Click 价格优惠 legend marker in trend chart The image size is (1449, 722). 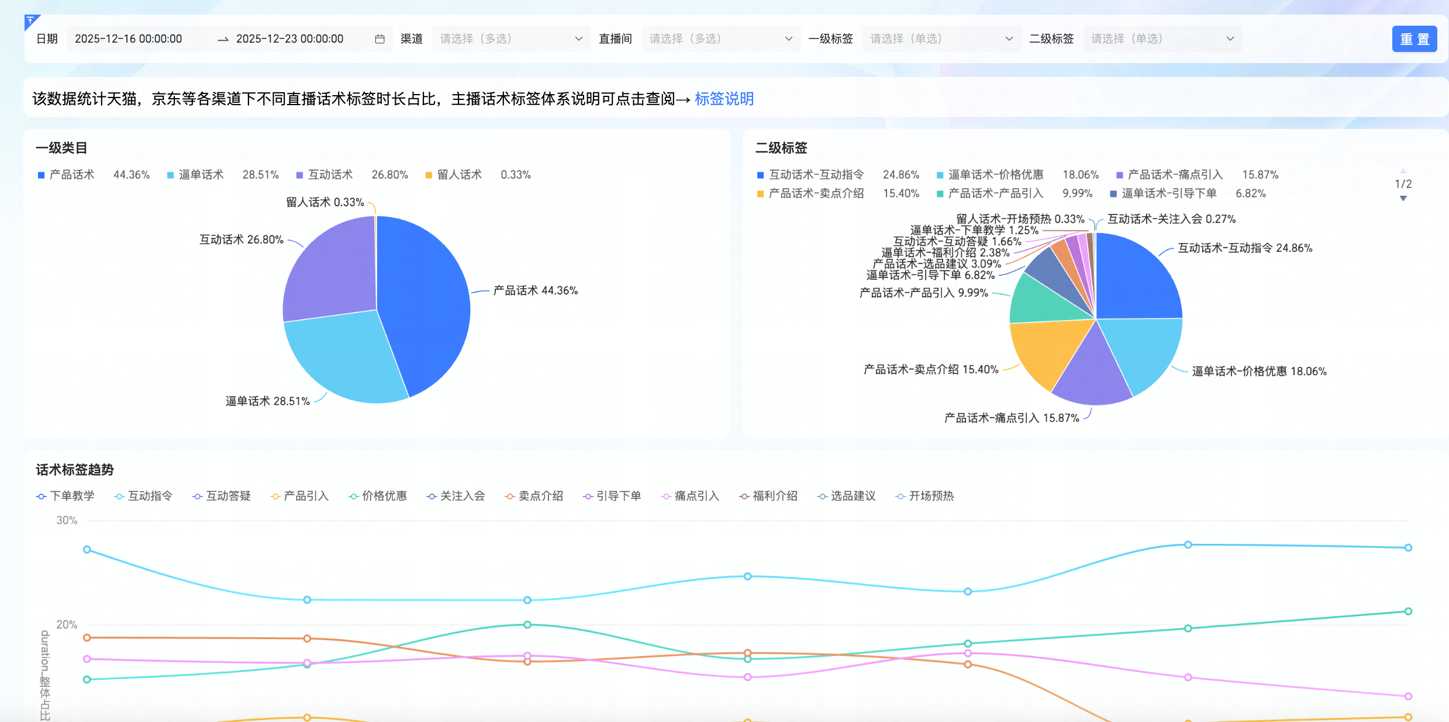pyautogui.click(x=353, y=497)
